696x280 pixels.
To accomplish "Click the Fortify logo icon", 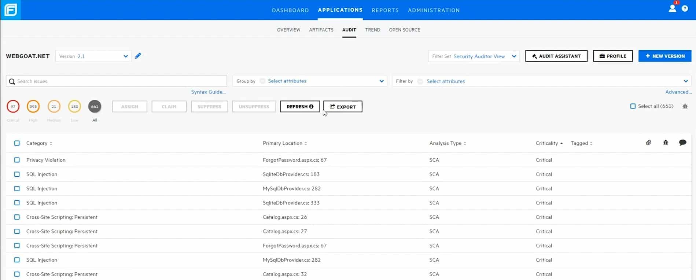I will 11,10.
